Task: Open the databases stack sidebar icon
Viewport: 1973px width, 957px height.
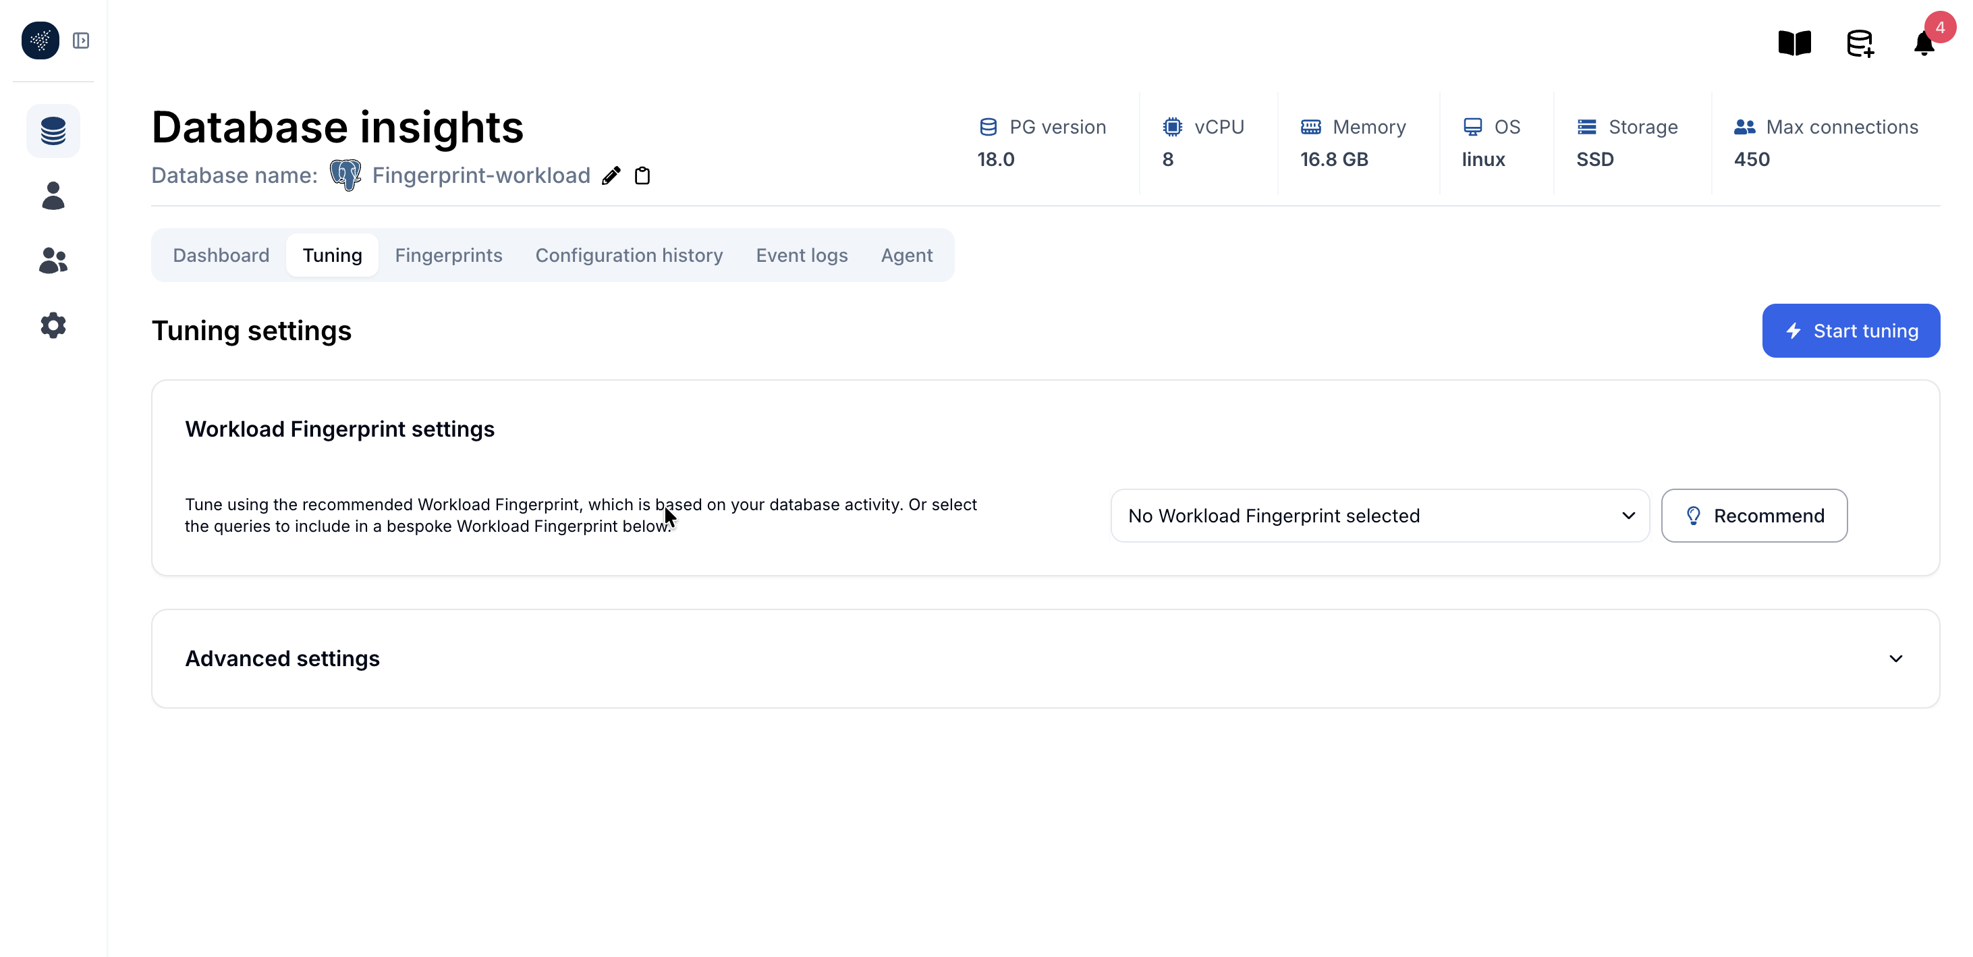Action: 53,131
